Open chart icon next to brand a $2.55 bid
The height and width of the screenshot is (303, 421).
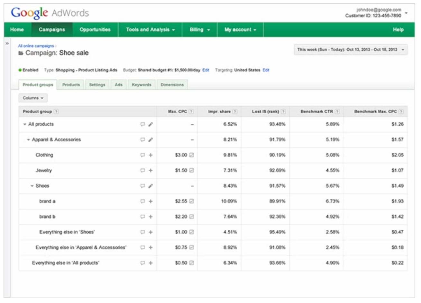(x=192, y=201)
